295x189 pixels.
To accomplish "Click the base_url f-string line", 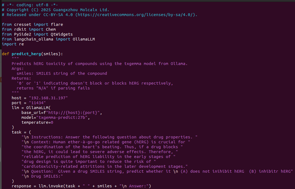I will 62,113.
